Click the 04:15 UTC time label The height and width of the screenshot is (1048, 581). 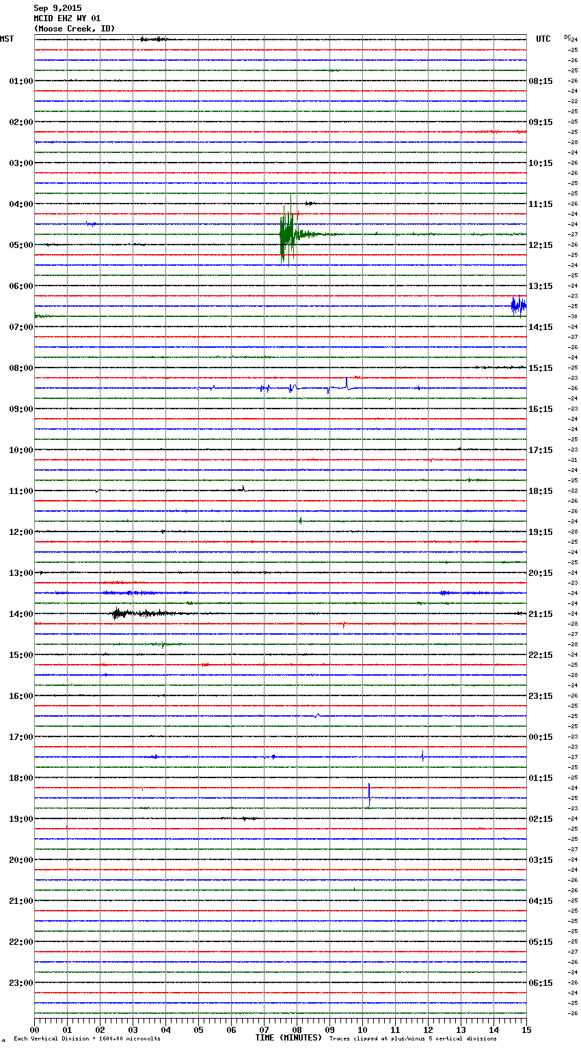[x=541, y=901]
